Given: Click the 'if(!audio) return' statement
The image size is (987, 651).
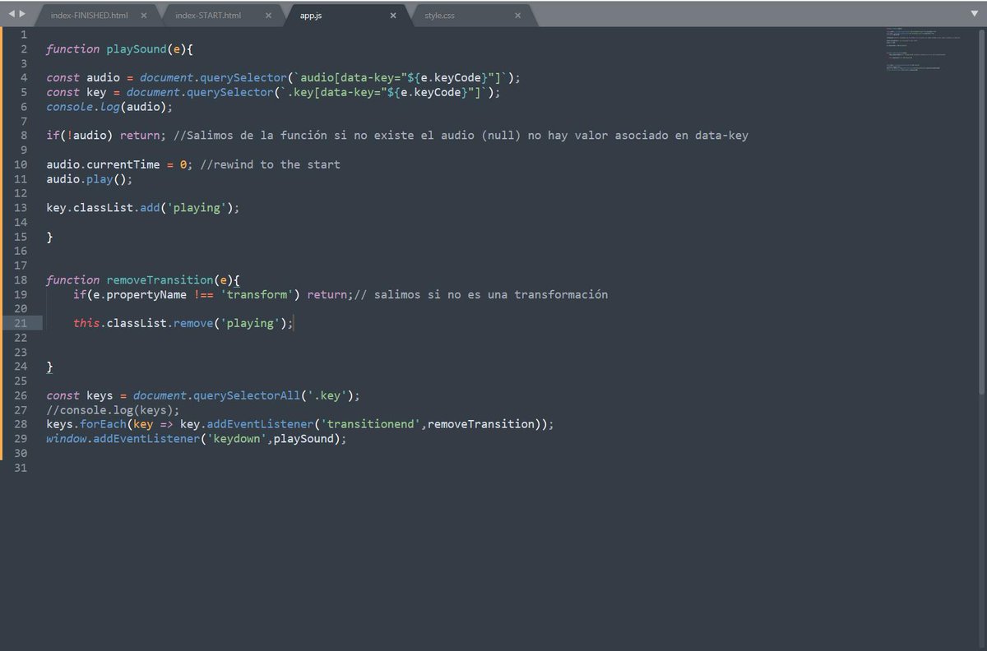Looking at the screenshot, I should click(x=106, y=136).
